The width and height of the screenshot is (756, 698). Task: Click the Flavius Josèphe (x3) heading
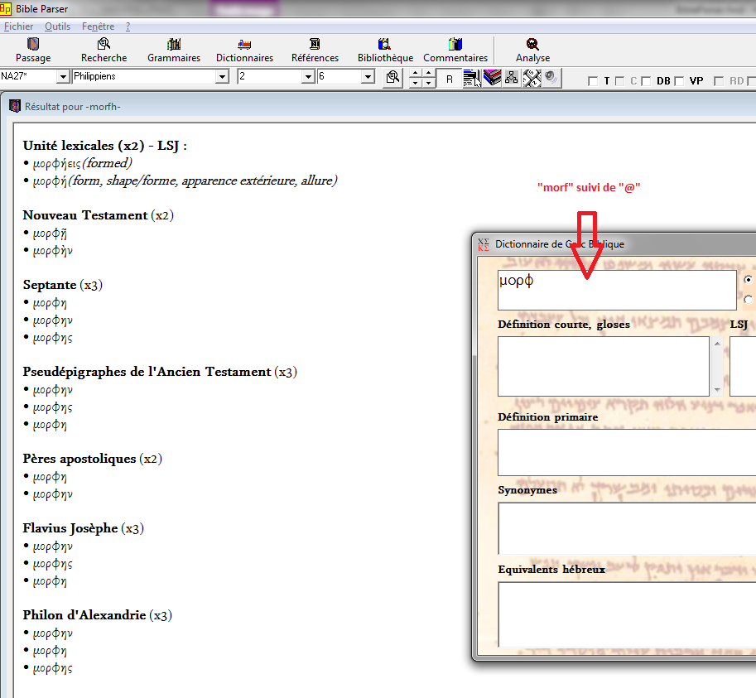click(84, 528)
